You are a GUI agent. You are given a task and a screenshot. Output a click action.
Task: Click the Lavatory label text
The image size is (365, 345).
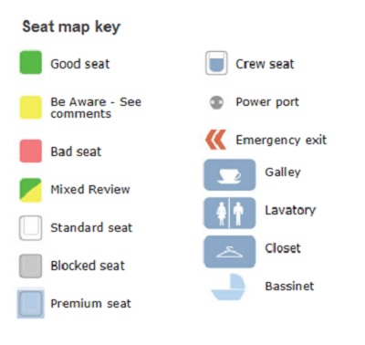click(x=290, y=211)
